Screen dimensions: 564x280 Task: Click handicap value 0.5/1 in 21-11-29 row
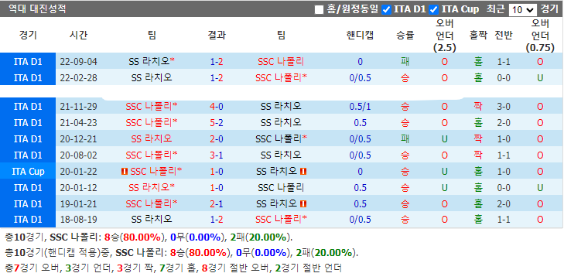pyautogui.click(x=360, y=107)
